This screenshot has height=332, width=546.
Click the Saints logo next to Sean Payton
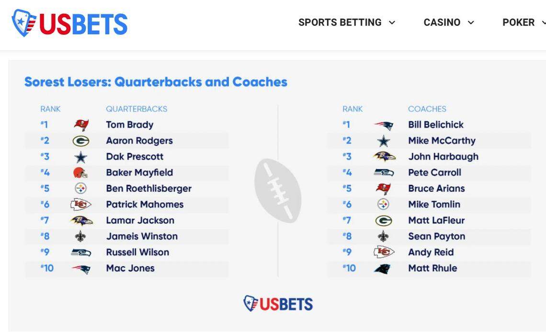click(383, 236)
